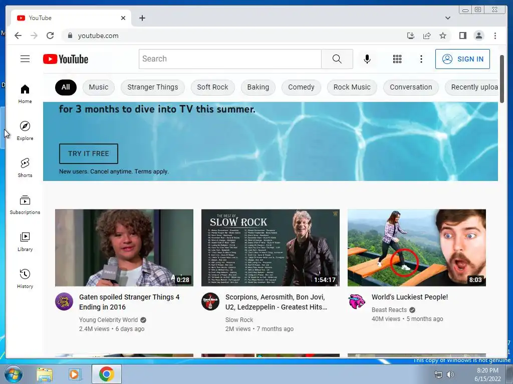The height and width of the screenshot is (384, 513).
Task: Click the search magnifier button
Action: 337,59
